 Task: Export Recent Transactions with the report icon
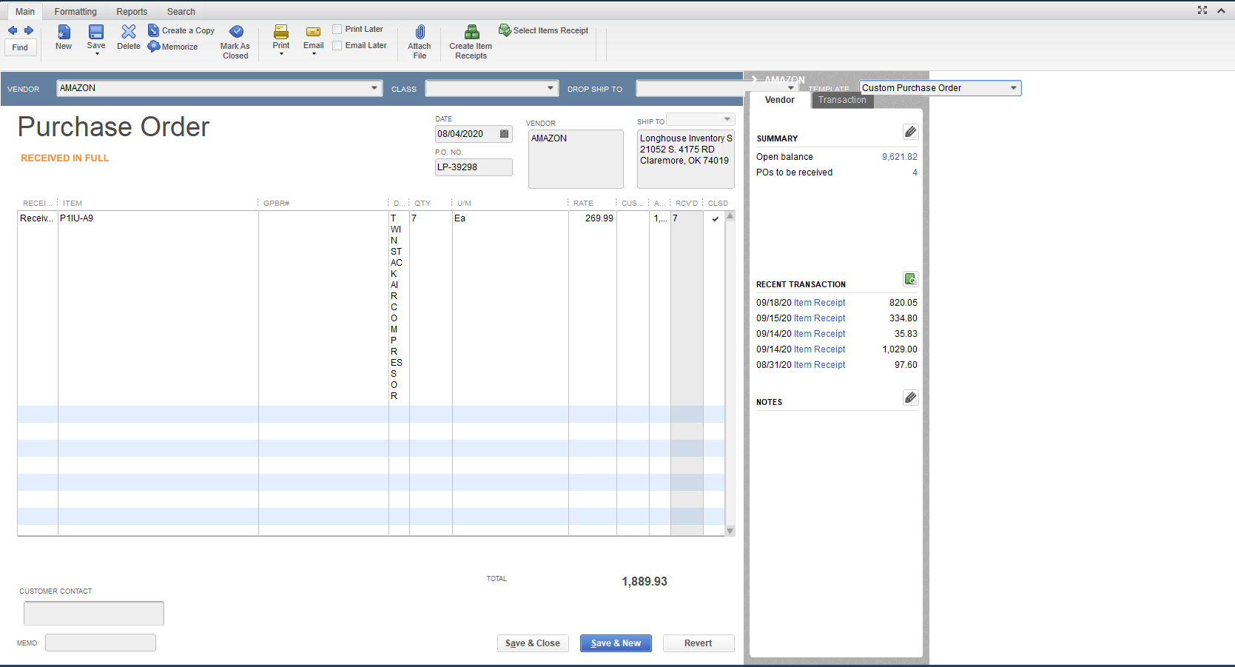pos(910,279)
